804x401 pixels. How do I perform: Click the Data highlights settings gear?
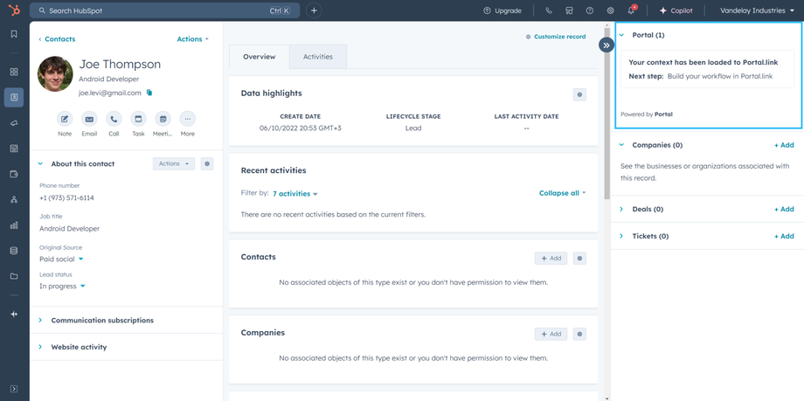(x=579, y=94)
